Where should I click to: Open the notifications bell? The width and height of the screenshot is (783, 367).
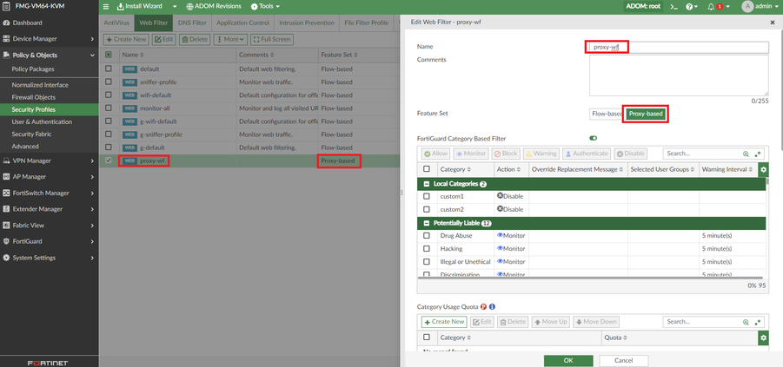coord(711,6)
